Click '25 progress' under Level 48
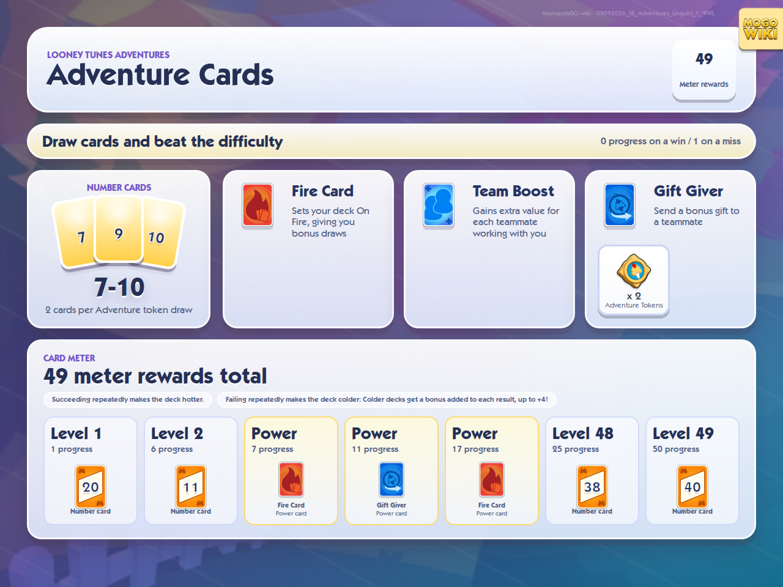The height and width of the screenshot is (587, 783). click(576, 449)
